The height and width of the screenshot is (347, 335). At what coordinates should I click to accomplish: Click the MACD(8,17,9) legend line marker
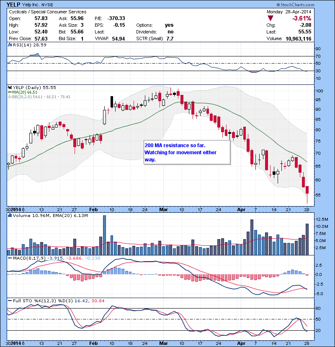click(x=10, y=258)
